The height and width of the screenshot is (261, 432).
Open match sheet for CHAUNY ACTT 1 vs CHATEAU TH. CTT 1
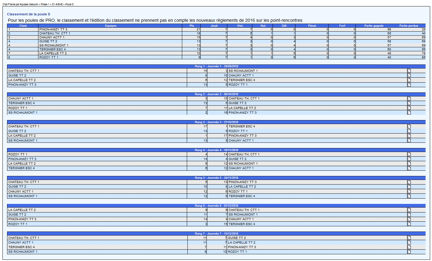tap(409, 99)
